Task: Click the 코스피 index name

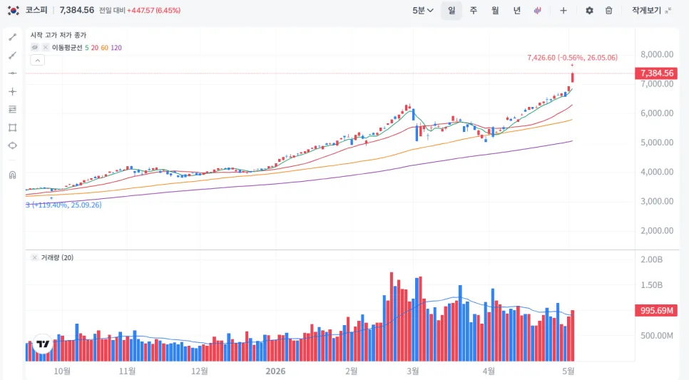Action: (x=36, y=10)
